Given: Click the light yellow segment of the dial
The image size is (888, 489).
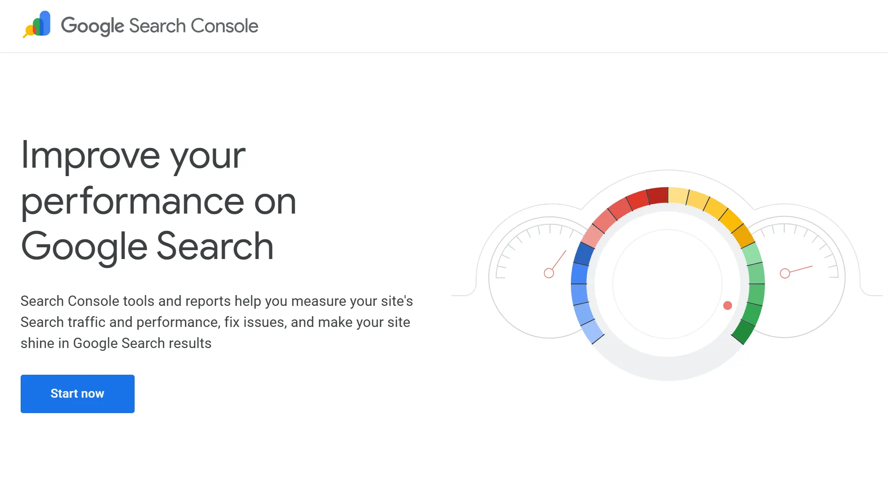Looking at the screenshot, I should (x=678, y=195).
